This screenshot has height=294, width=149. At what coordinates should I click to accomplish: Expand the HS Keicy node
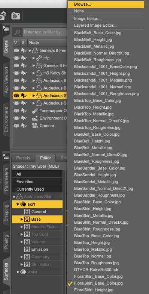point(34,73)
